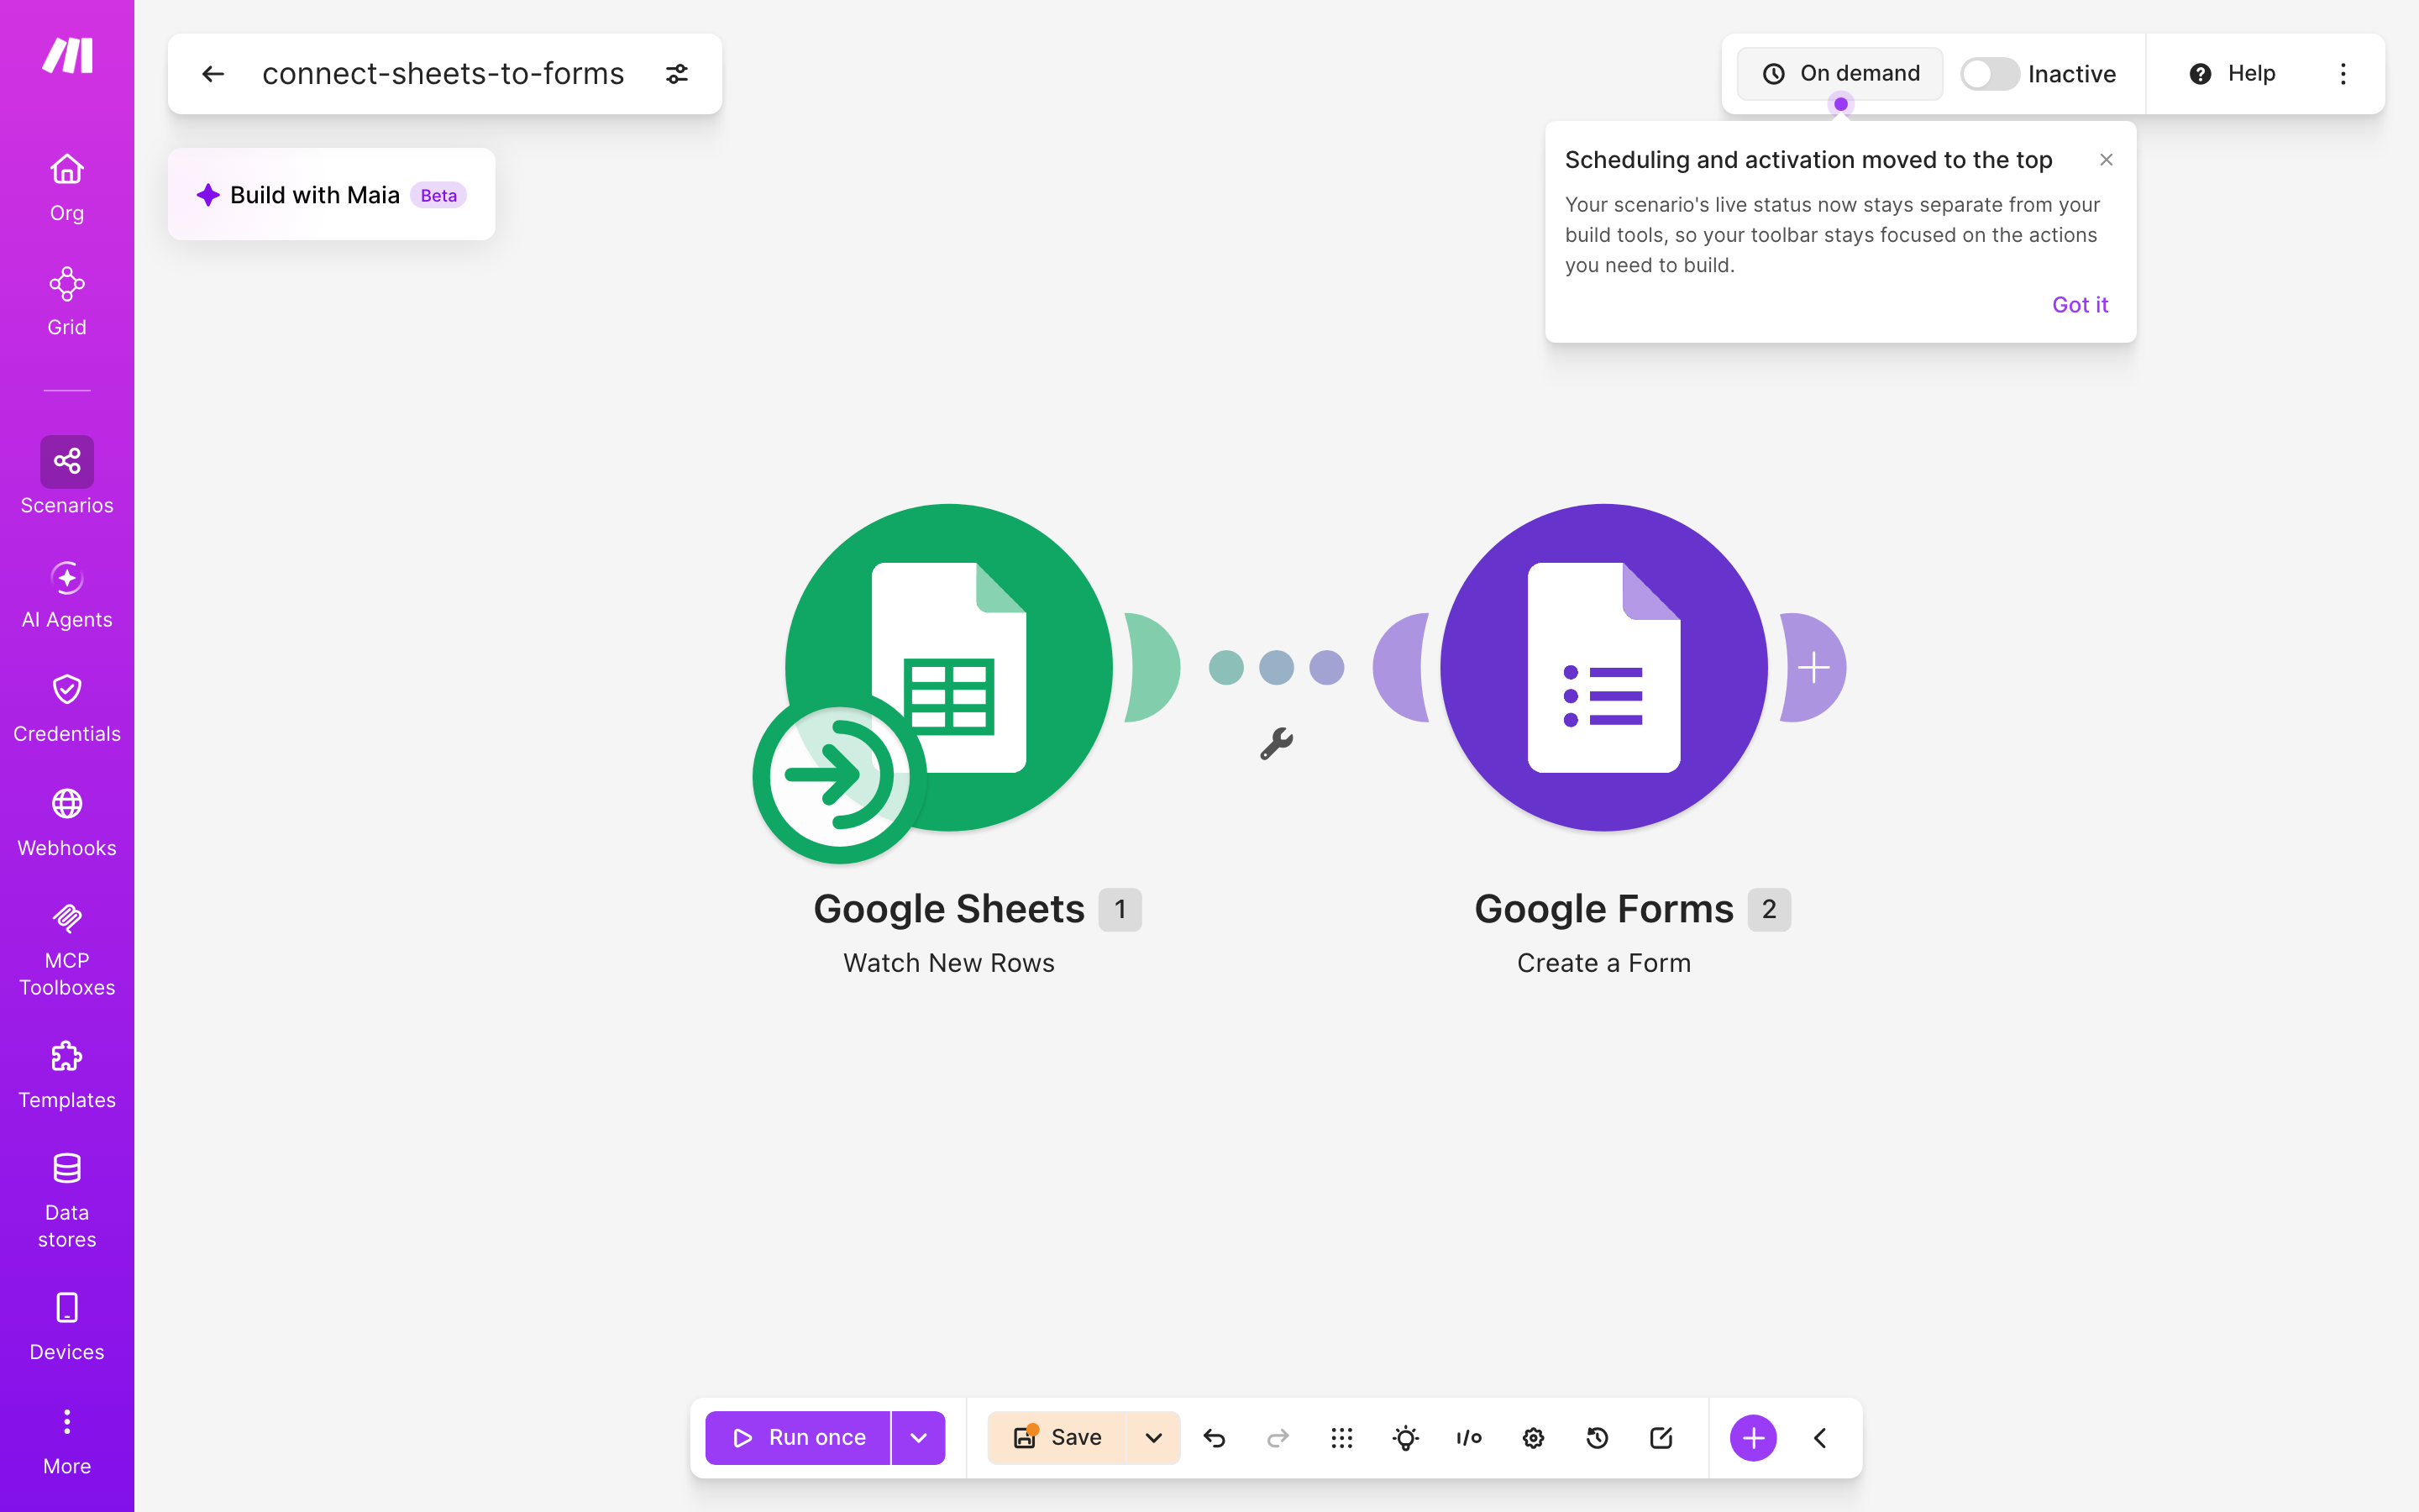
Task: Open AI Agents from the sidebar
Action: coord(67,595)
